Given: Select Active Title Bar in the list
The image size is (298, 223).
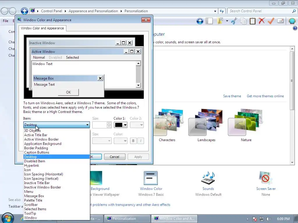Looking at the screenshot, I should pyautogui.click(x=56, y=135).
